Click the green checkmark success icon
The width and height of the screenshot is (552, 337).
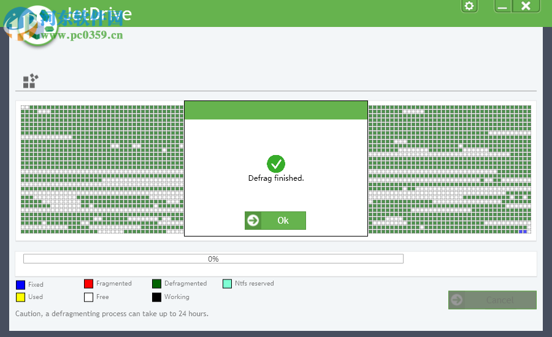click(x=276, y=164)
